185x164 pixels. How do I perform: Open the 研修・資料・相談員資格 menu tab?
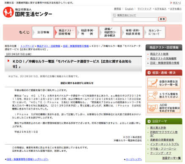[132, 32]
